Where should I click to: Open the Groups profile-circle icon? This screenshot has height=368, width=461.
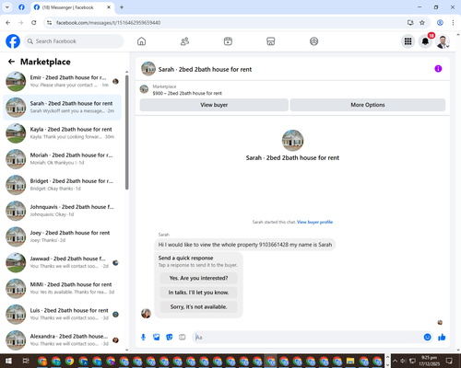313,41
